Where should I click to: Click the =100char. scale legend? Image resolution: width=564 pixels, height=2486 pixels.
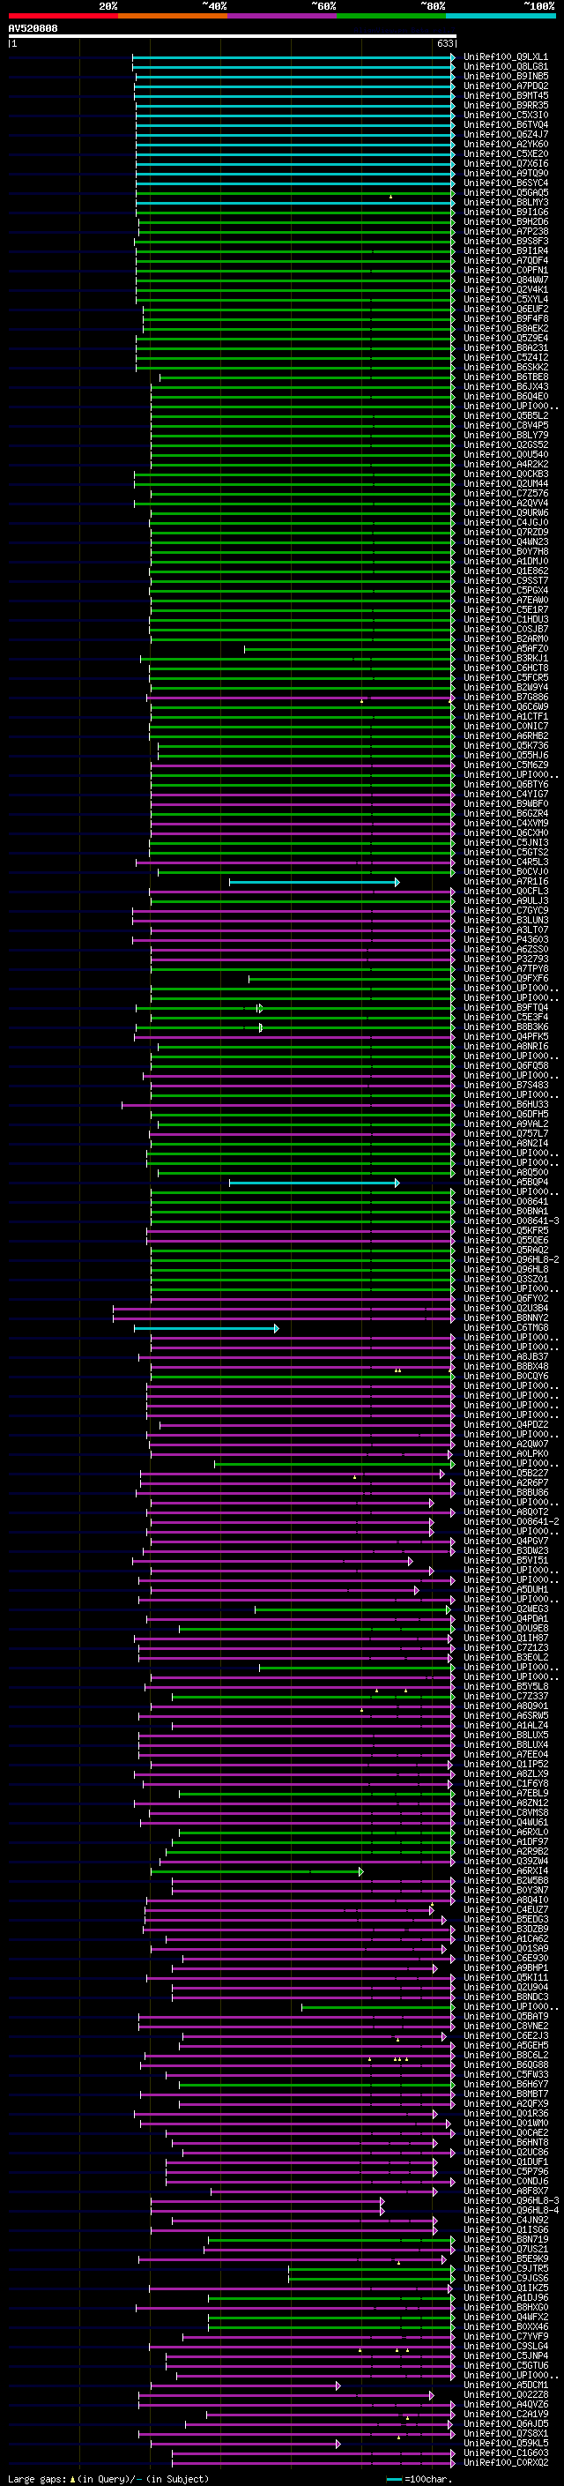[419, 2477]
